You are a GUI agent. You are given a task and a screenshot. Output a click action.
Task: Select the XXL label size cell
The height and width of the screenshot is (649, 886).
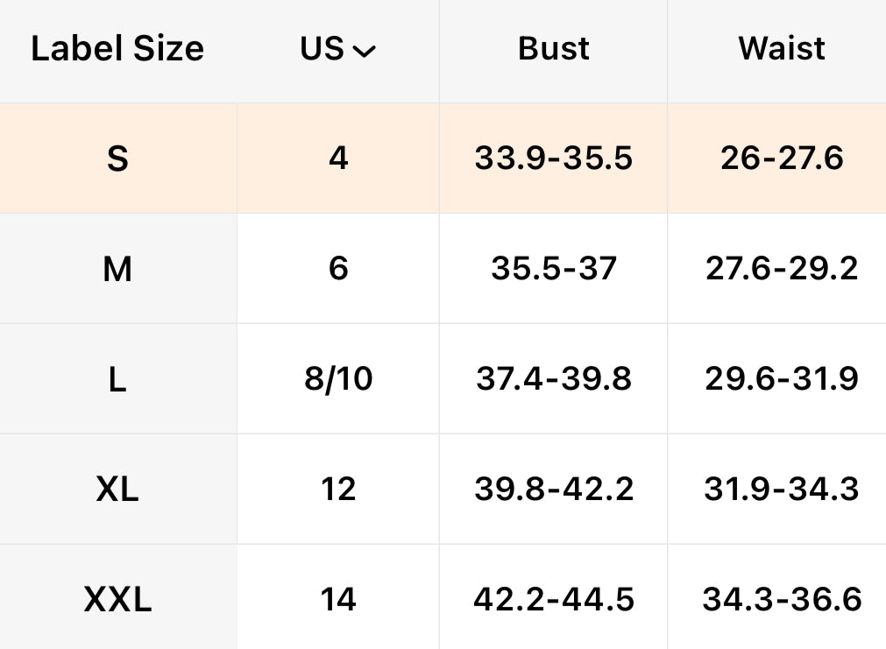tap(117, 600)
